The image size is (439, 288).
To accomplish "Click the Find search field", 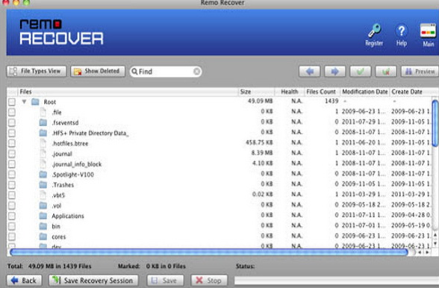I will point(165,72).
